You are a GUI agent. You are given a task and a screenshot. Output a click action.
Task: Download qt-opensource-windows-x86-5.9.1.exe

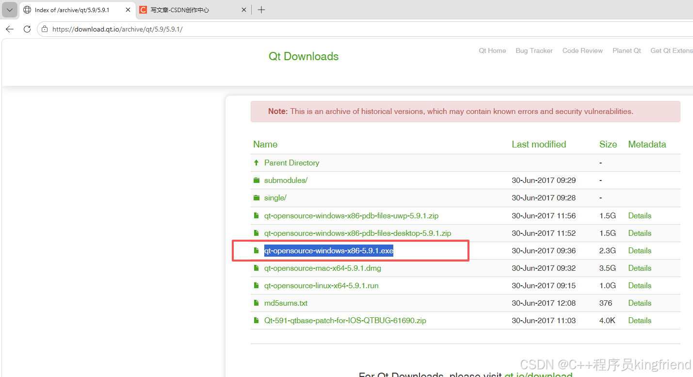(328, 250)
